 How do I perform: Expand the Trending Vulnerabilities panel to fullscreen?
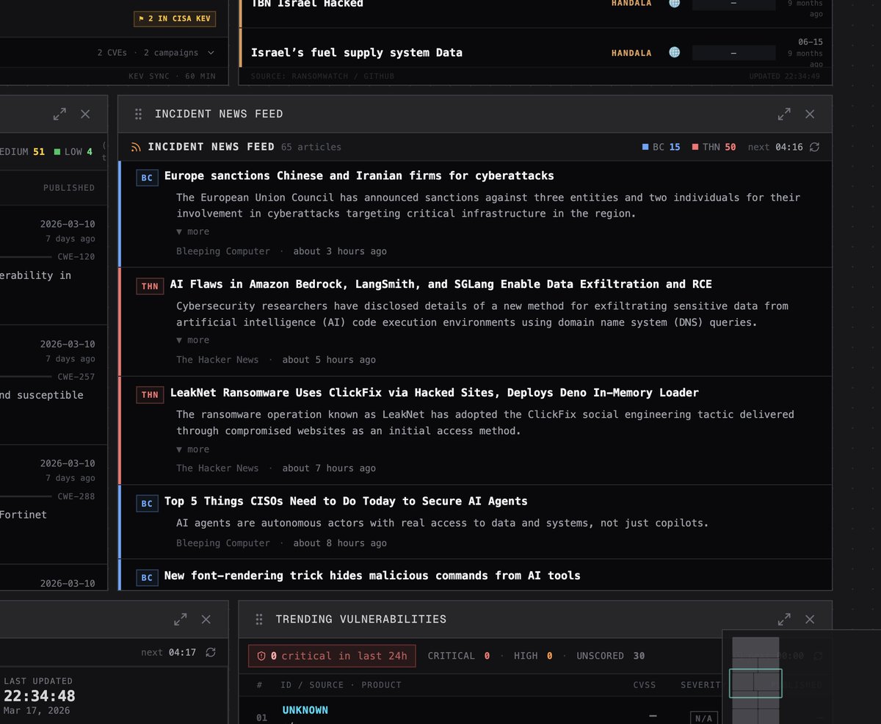[784, 619]
